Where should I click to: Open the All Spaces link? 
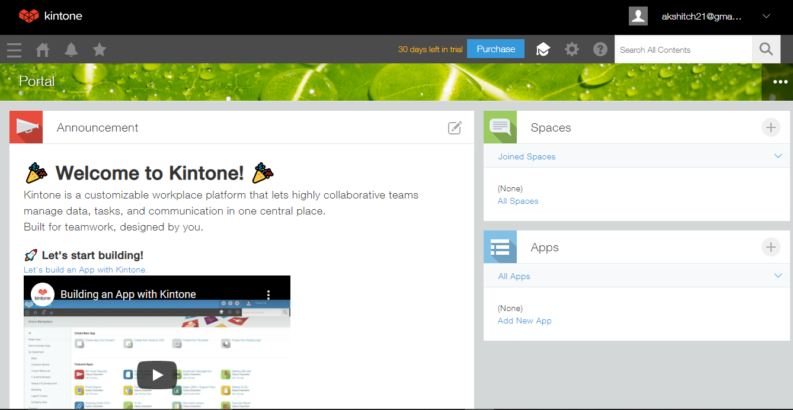(x=518, y=201)
